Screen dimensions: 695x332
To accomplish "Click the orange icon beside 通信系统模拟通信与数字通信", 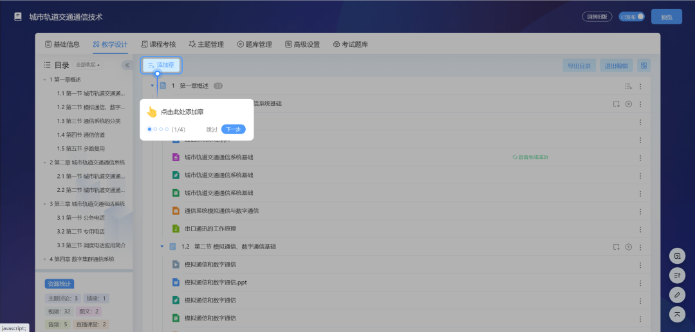I will [176, 211].
